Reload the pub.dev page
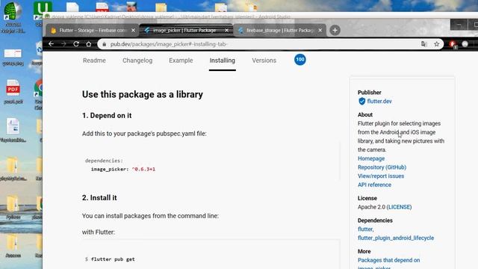The image size is (478, 269). 76,44
